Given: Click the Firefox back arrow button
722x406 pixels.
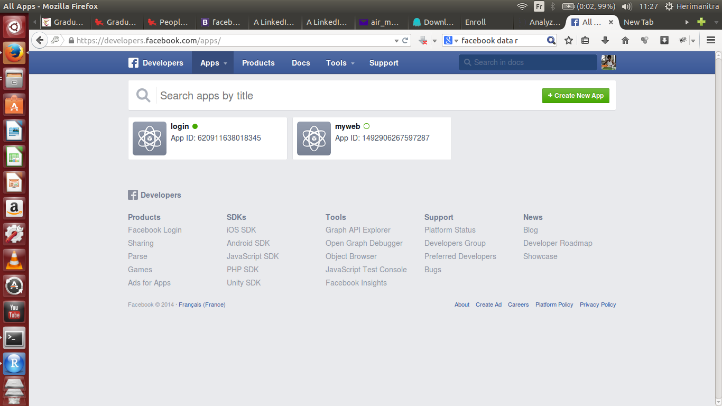Looking at the screenshot, I should [40, 40].
